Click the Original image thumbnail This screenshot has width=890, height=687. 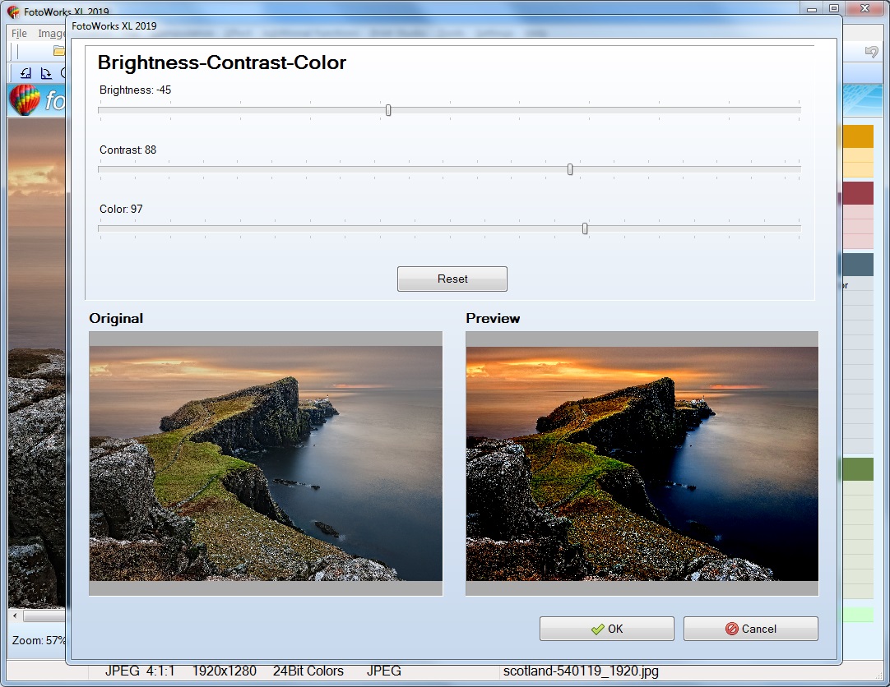(265, 463)
